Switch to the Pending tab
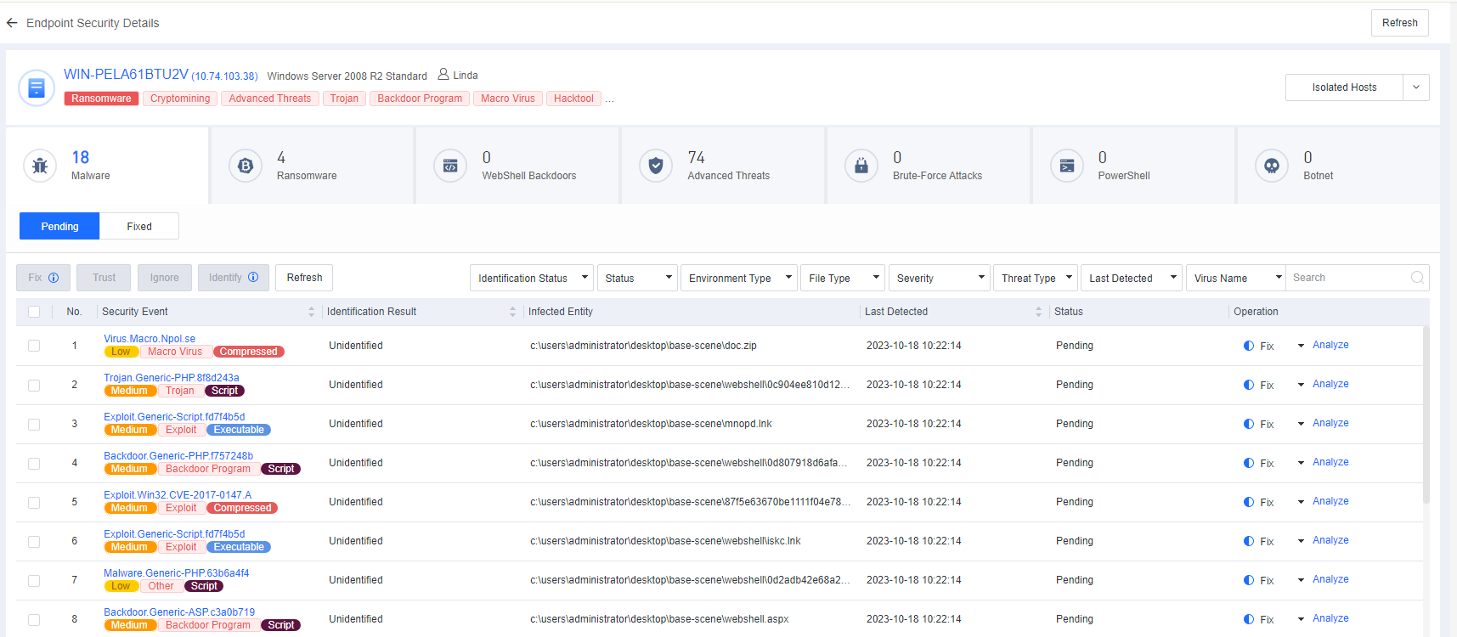This screenshot has height=637, width=1457. pyautogui.click(x=59, y=226)
